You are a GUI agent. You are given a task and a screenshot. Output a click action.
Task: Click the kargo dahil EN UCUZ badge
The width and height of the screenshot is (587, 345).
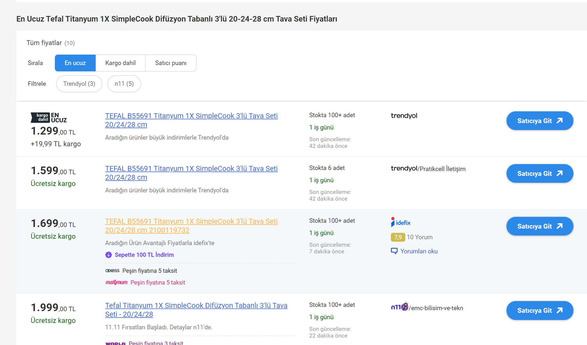(48, 117)
